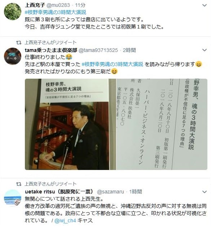
Task: Expand options chevron on uetake ritsu's tweet
Action: tap(205, 192)
